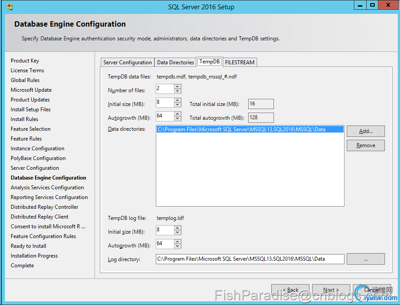
Task: Select the MSSQL\Data entry in Data directories list
Action: [x=250, y=129]
